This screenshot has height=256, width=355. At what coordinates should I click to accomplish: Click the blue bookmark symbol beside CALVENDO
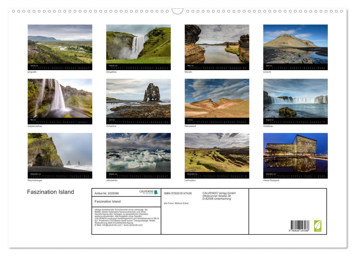156,192
